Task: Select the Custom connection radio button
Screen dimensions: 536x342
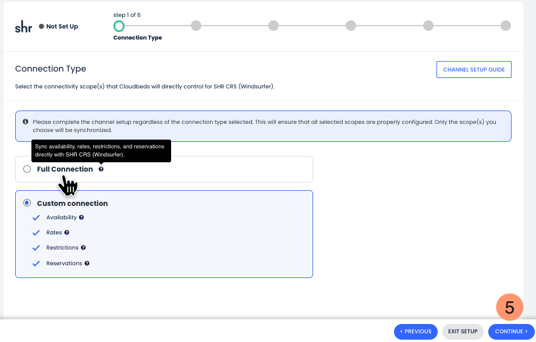Action: click(27, 204)
